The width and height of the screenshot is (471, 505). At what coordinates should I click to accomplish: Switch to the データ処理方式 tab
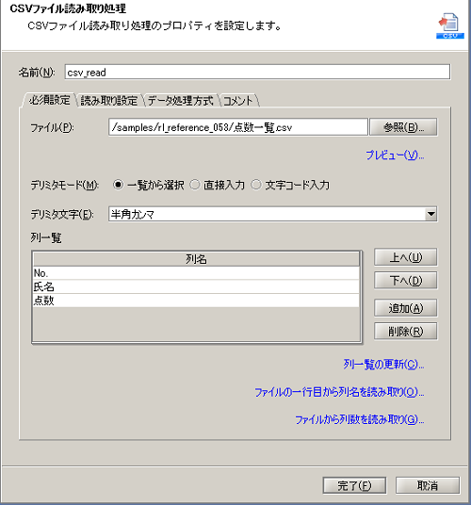180,101
